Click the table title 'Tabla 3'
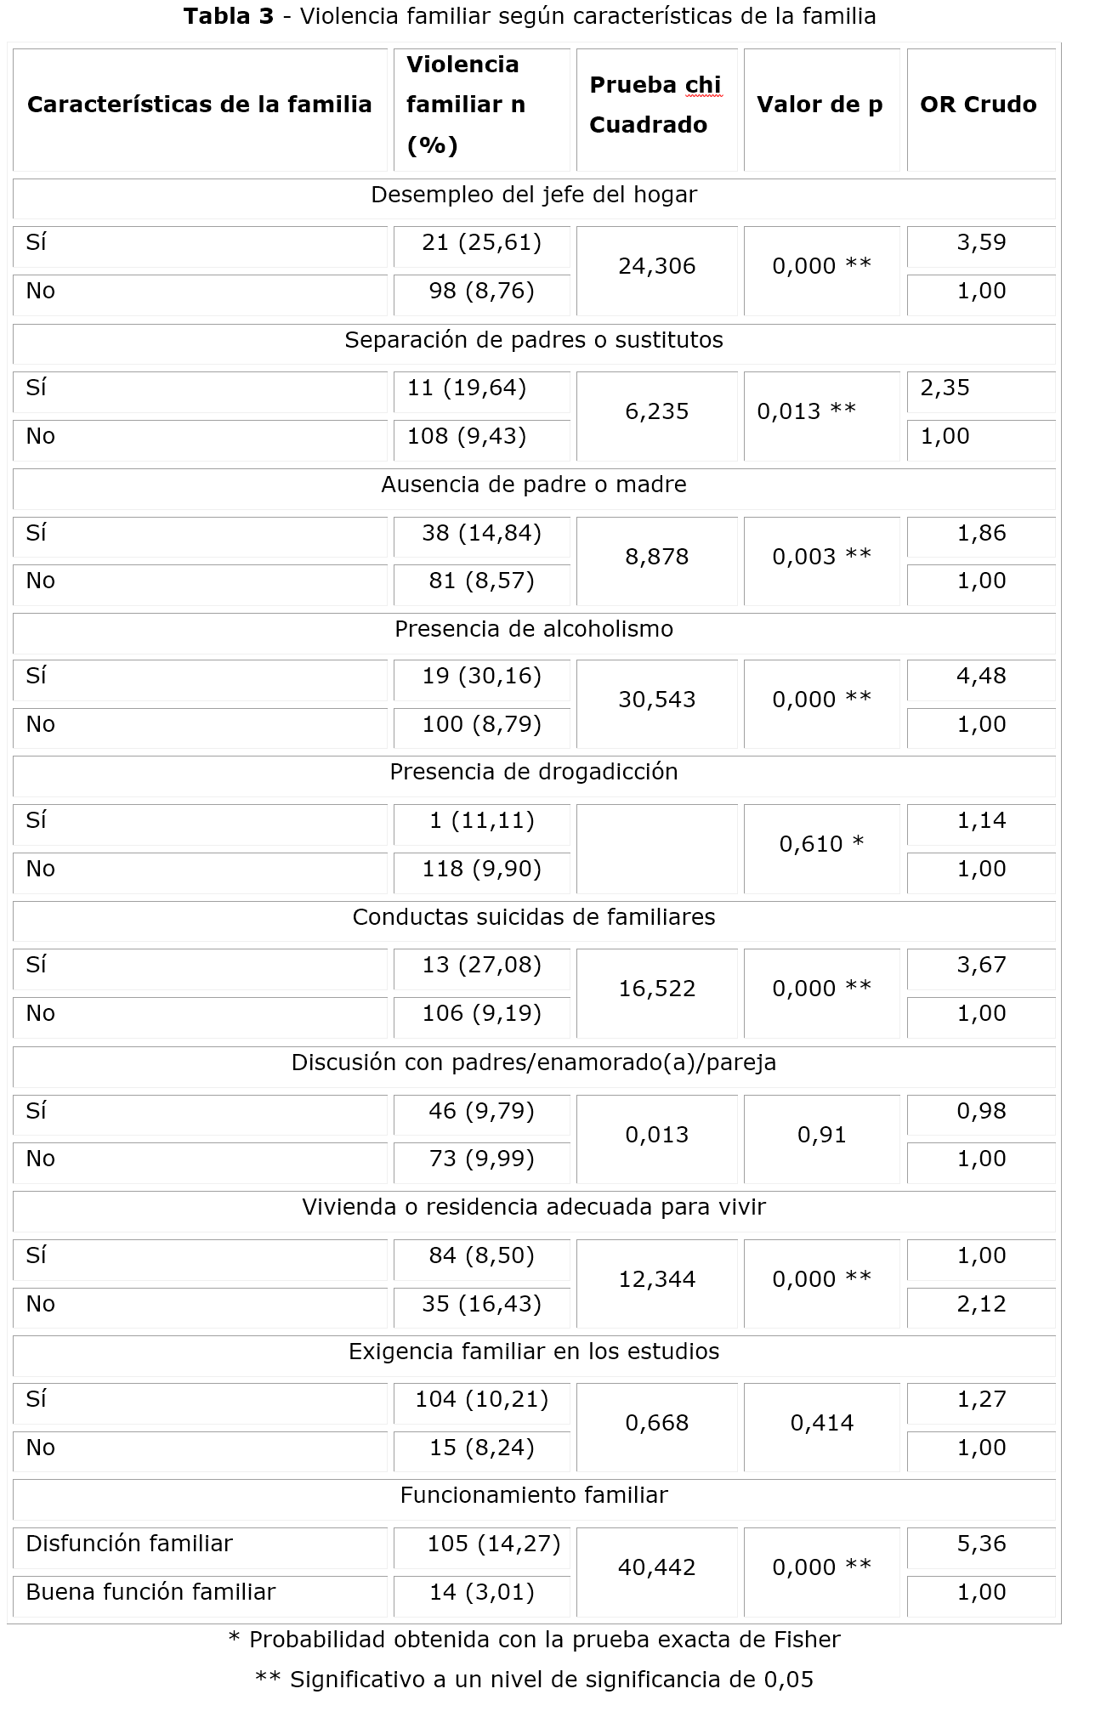The height and width of the screenshot is (1717, 1095). [x=229, y=17]
